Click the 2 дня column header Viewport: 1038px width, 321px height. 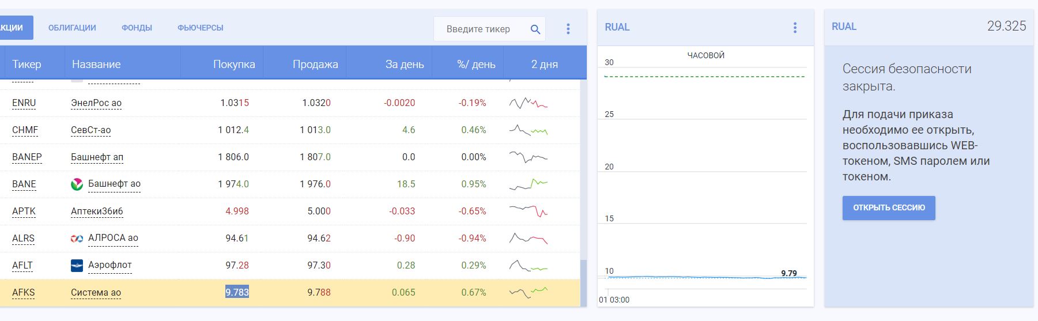(x=545, y=64)
